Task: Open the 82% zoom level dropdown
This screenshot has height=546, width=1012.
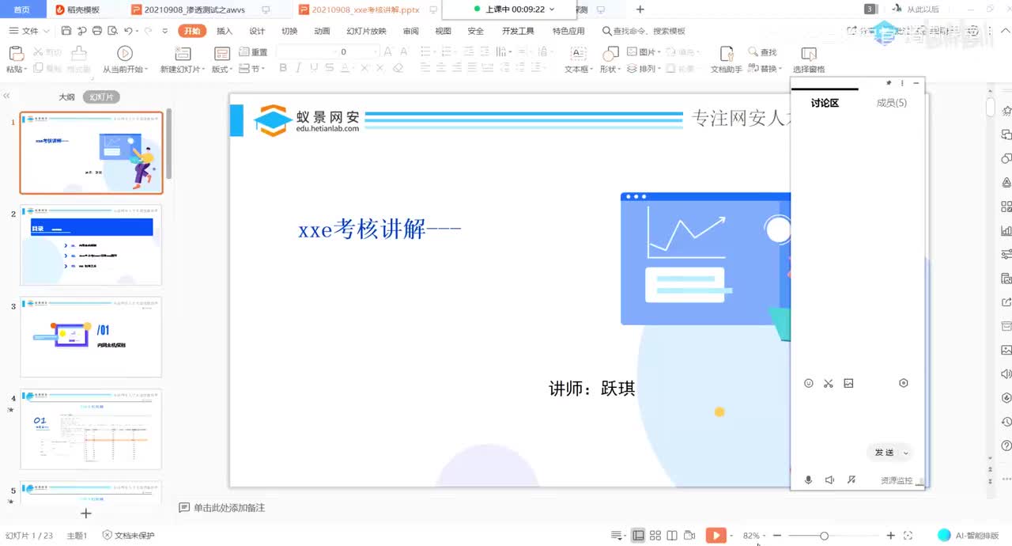Action: point(753,536)
